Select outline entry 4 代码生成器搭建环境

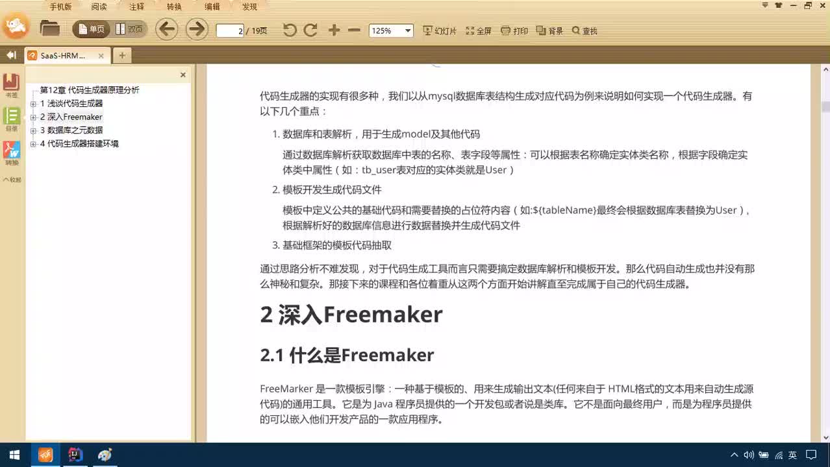point(79,144)
